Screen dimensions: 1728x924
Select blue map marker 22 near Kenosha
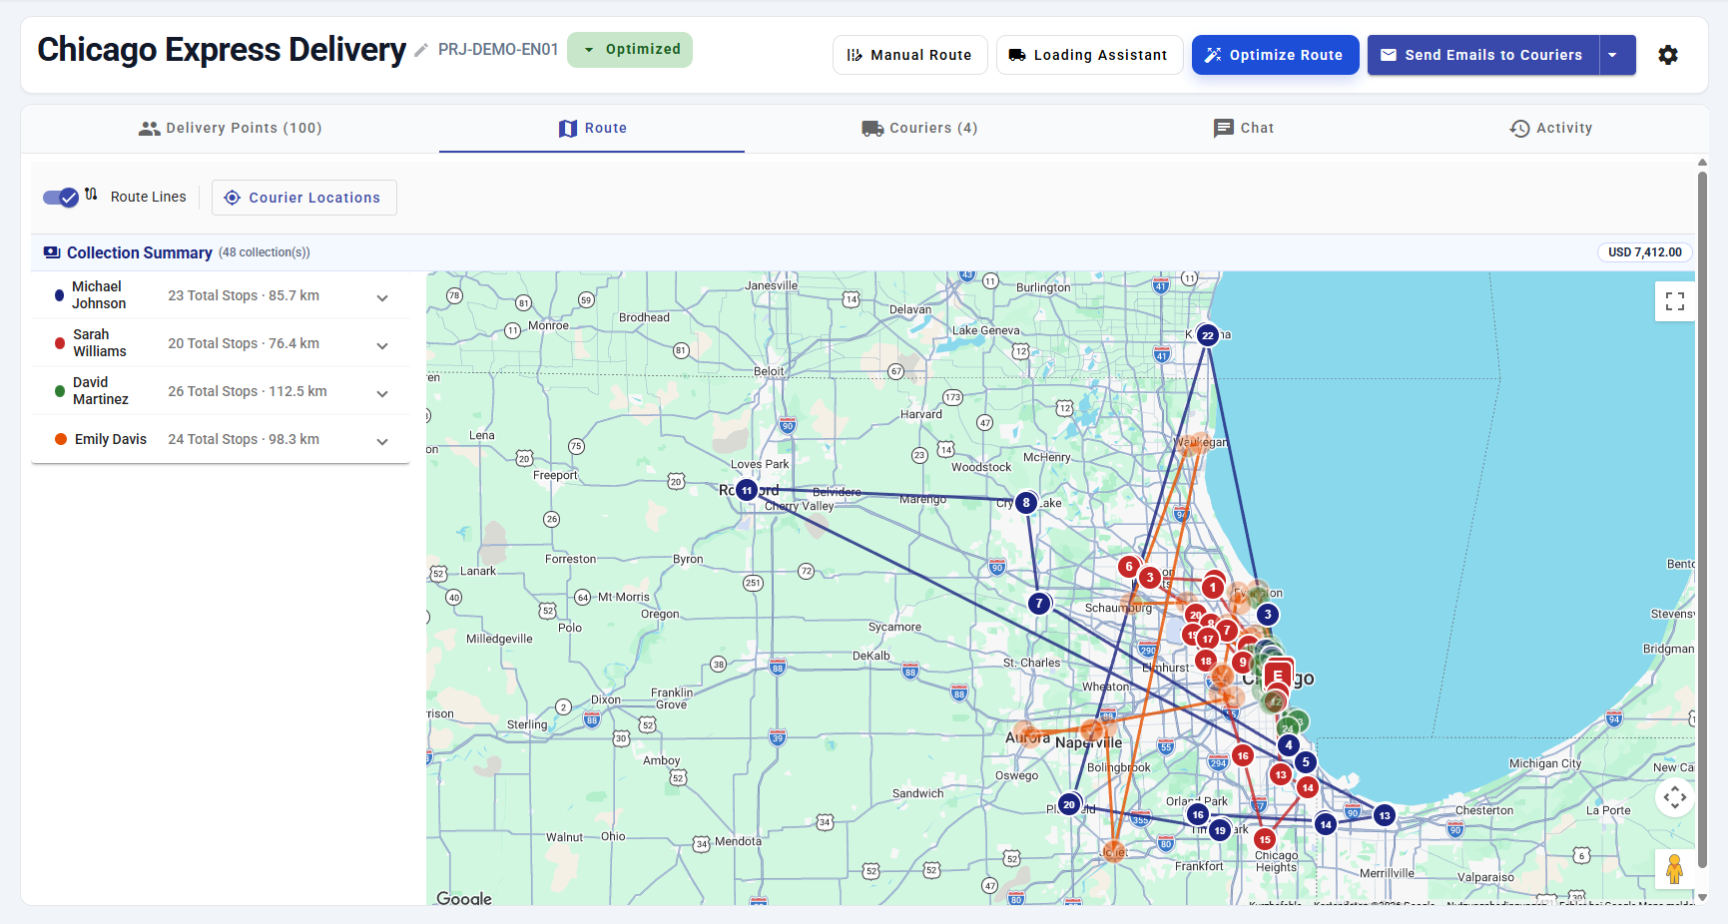[x=1208, y=335]
